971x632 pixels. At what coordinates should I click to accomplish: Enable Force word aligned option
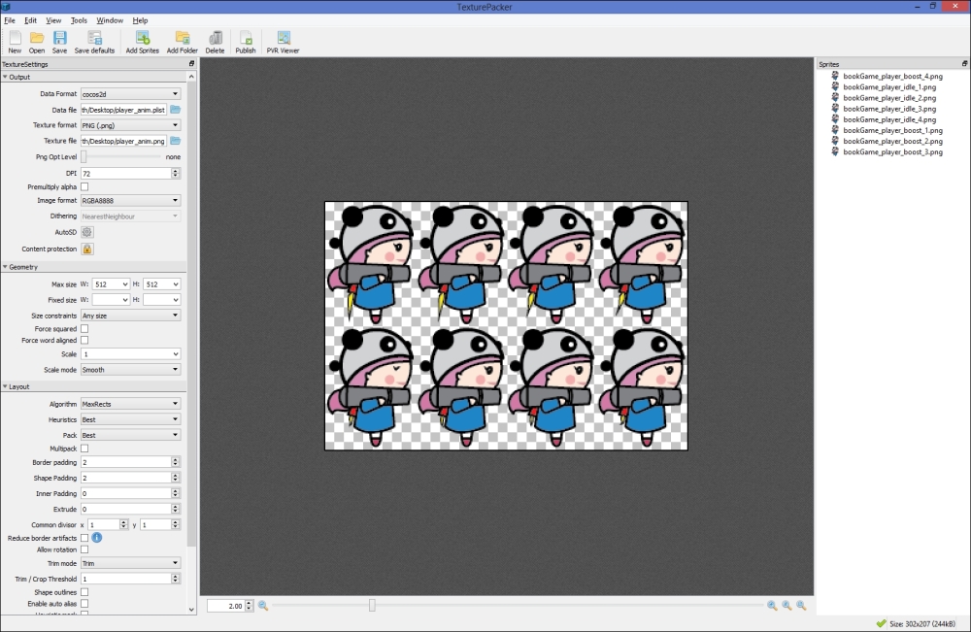click(x=84, y=340)
